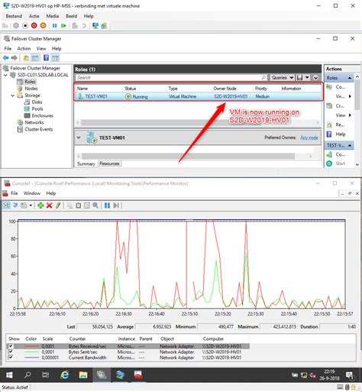Click the Highlight pencil icon in Performance Monitor
Screen dimensions: 362x392
click(x=58, y=206)
